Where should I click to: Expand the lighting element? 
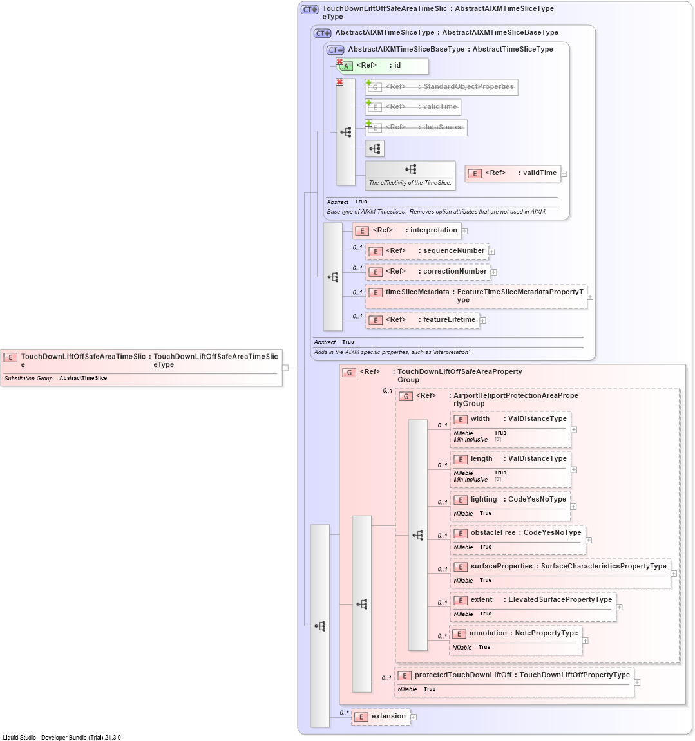point(573,507)
